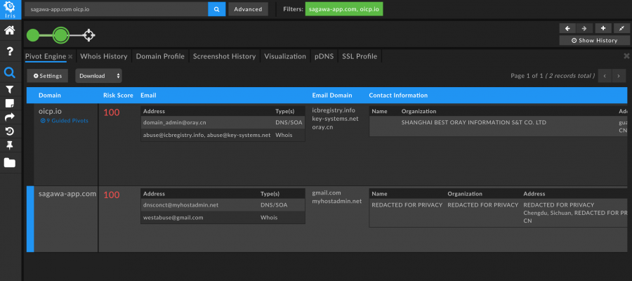The height and width of the screenshot is (281, 632).
Task: Click sagawa-app.com risk score 100
Action: (112, 195)
